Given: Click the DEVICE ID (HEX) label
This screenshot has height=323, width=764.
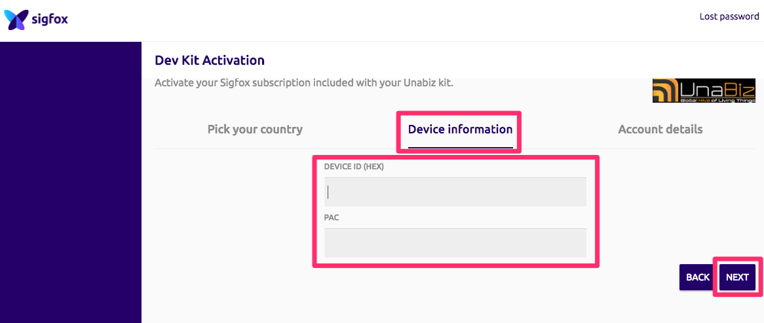Looking at the screenshot, I should [354, 167].
